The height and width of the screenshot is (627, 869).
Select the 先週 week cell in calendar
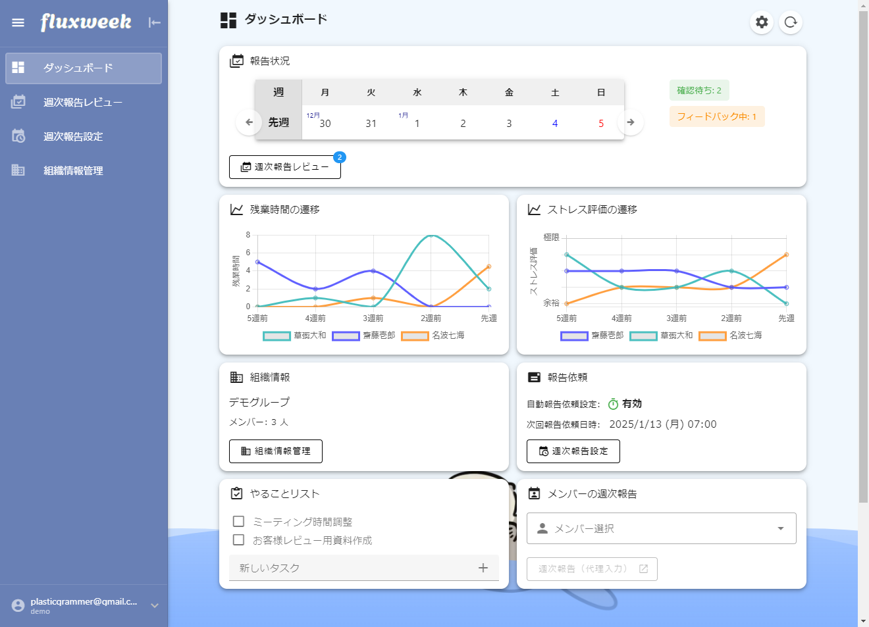pos(278,122)
